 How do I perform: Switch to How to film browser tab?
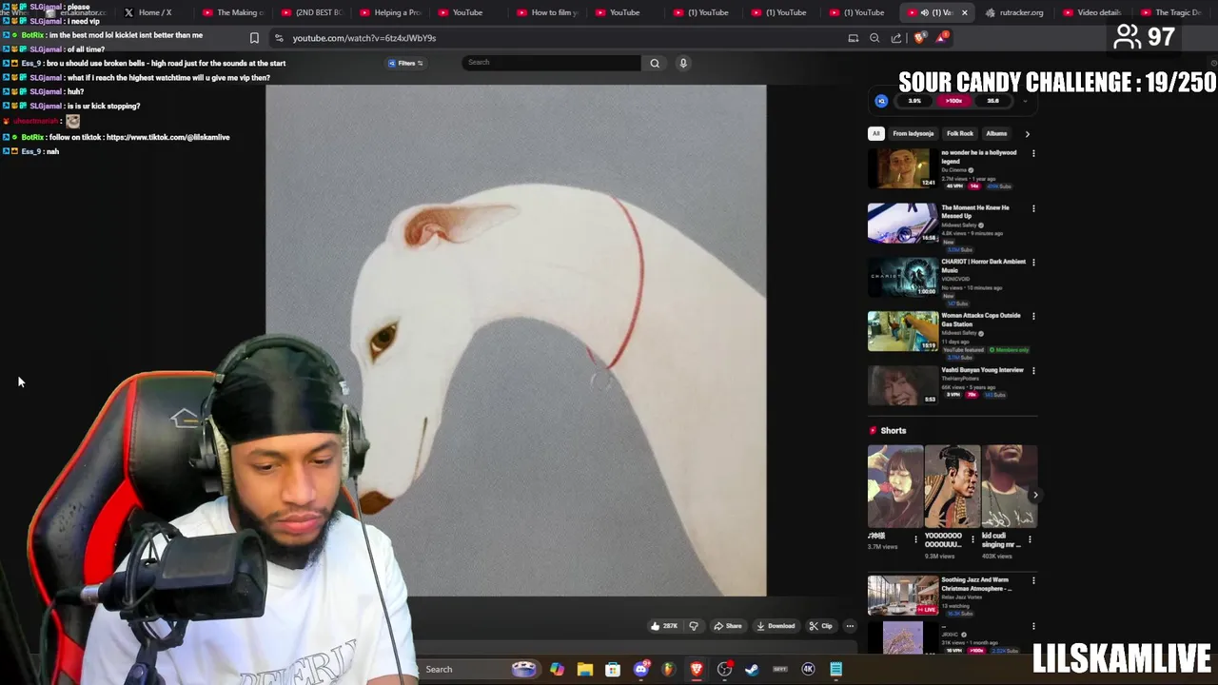click(x=546, y=12)
